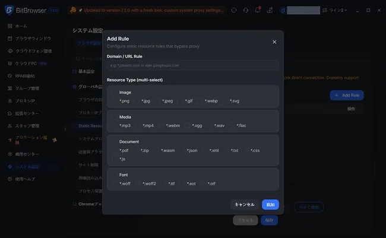Enable the *.webm checkbox

click(161, 125)
